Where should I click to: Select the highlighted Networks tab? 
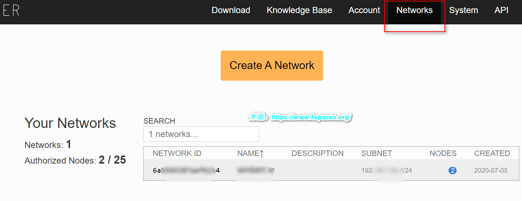414,10
